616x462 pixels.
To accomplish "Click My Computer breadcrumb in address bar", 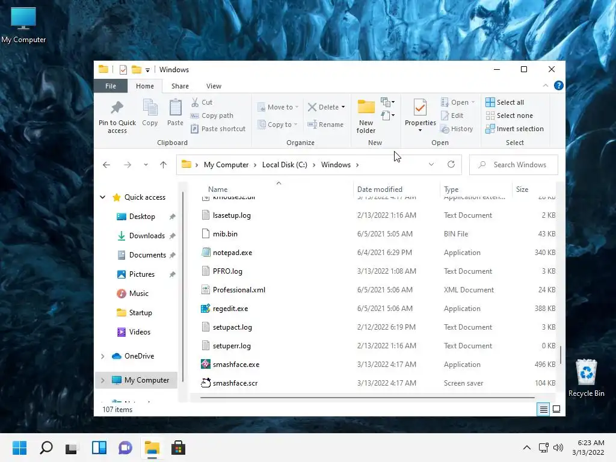I will 226,165.
